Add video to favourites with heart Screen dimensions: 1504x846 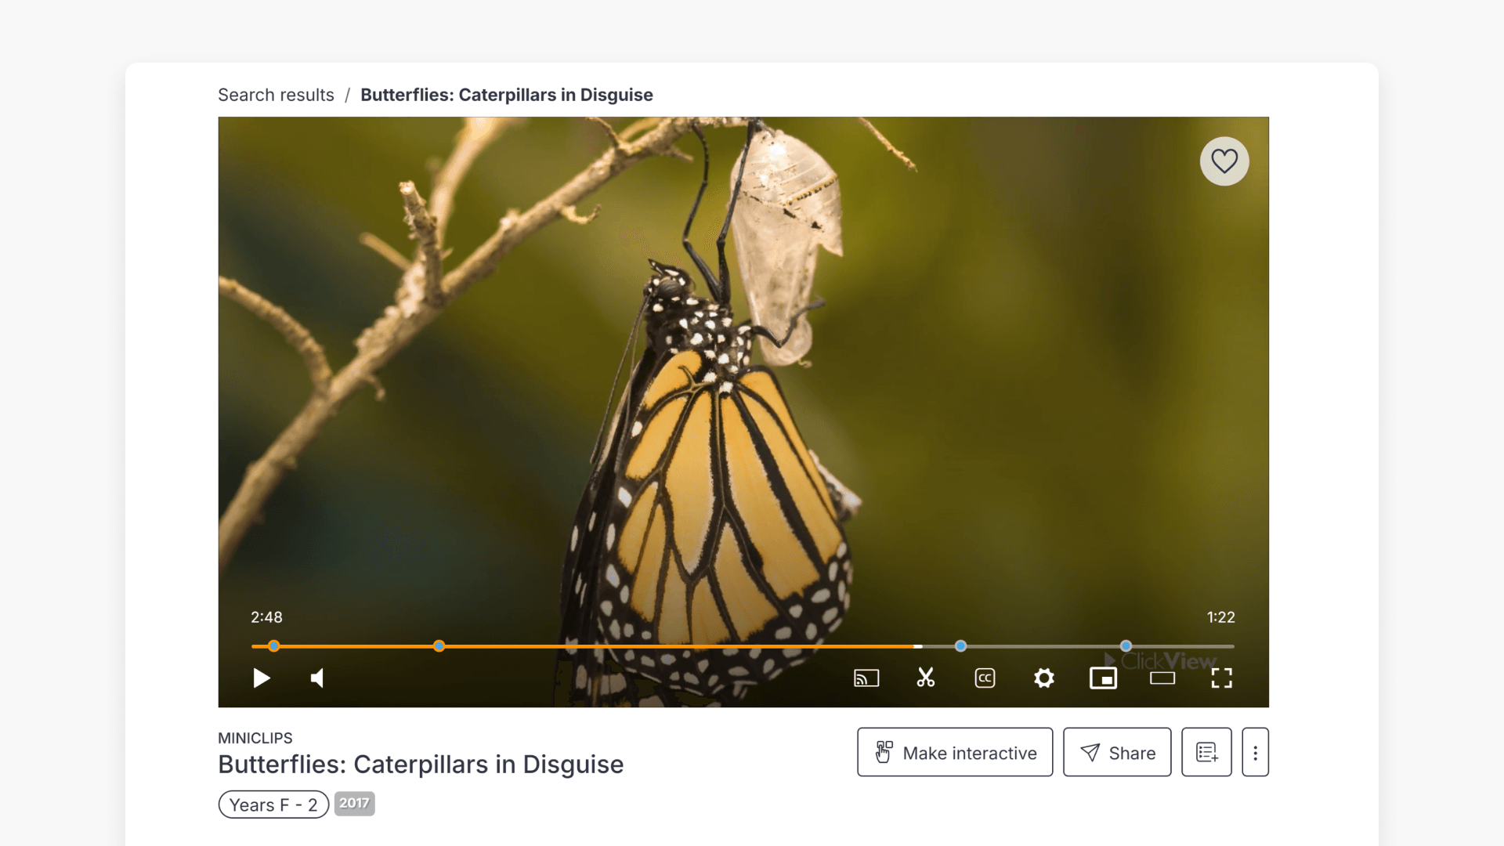(x=1224, y=161)
